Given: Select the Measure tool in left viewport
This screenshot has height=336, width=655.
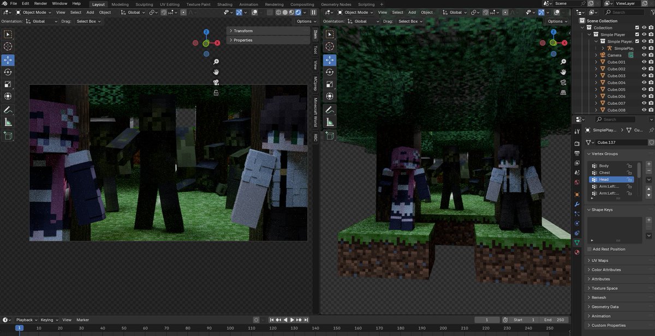Looking at the screenshot, I should tap(8, 123).
